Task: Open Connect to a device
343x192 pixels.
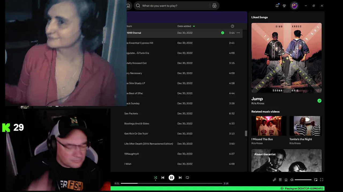Action: 286,180
